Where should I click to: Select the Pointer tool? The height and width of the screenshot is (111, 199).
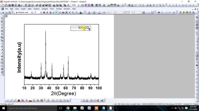[2, 18]
